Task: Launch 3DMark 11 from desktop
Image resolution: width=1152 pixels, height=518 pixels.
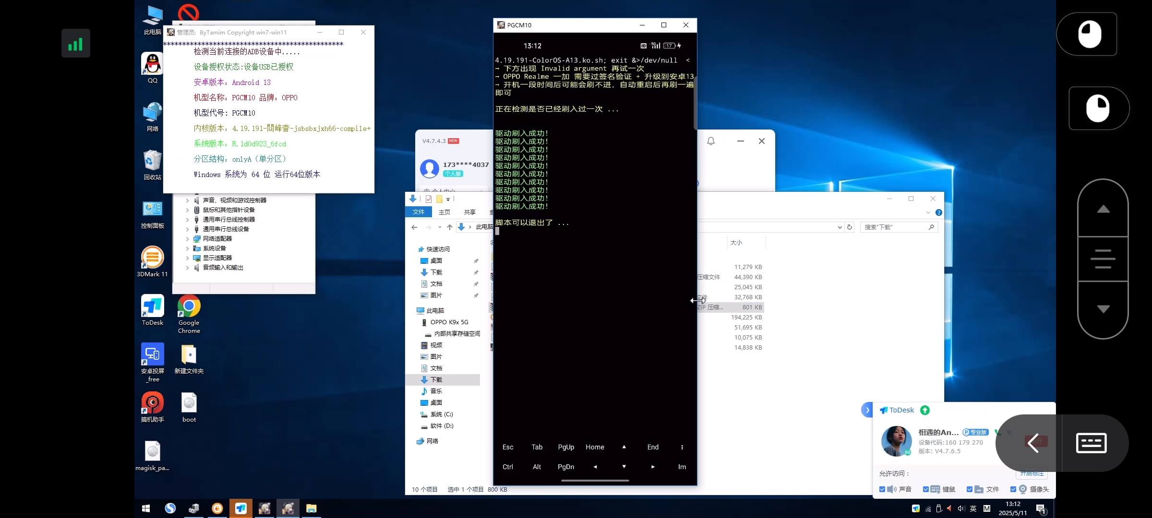Action: coord(152,258)
